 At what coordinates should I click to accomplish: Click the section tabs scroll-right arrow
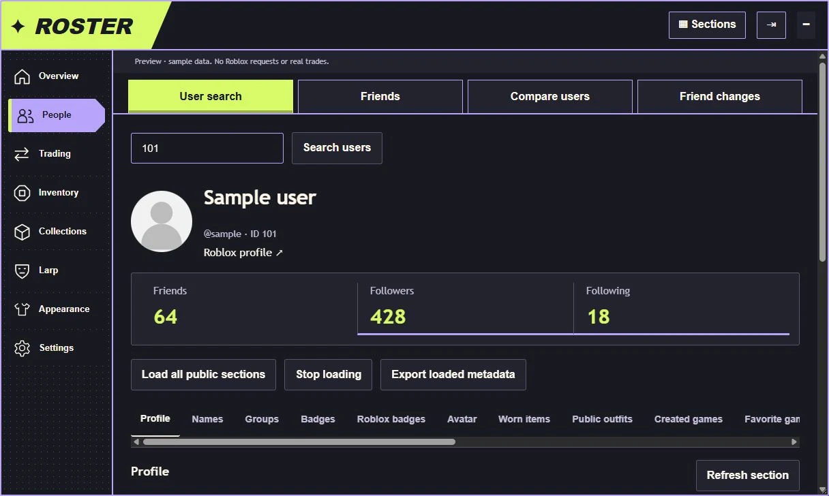point(794,442)
